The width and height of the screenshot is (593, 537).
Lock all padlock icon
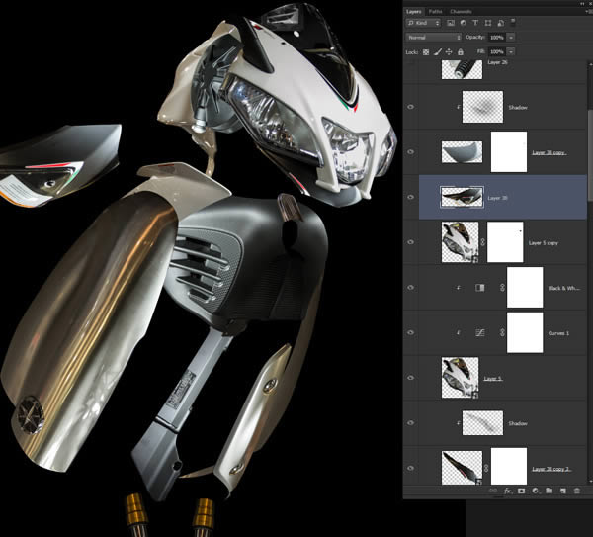click(x=461, y=52)
